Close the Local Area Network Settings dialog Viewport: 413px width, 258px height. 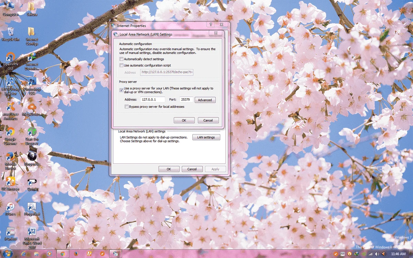pos(215,33)
